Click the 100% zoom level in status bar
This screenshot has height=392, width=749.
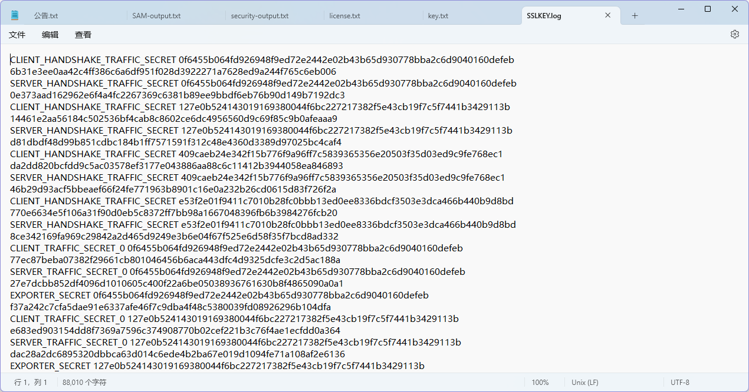pyautogui.click(x=540, y=383)
